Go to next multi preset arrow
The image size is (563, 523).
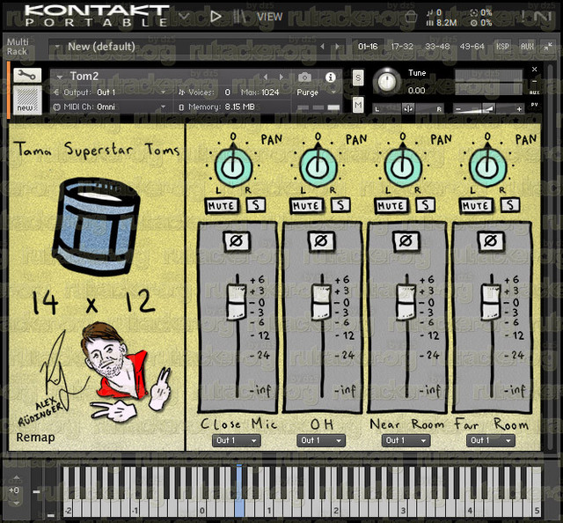[337, 47]
